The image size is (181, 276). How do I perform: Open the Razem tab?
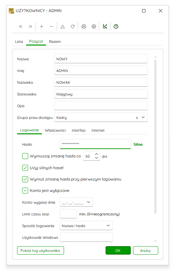55,42
